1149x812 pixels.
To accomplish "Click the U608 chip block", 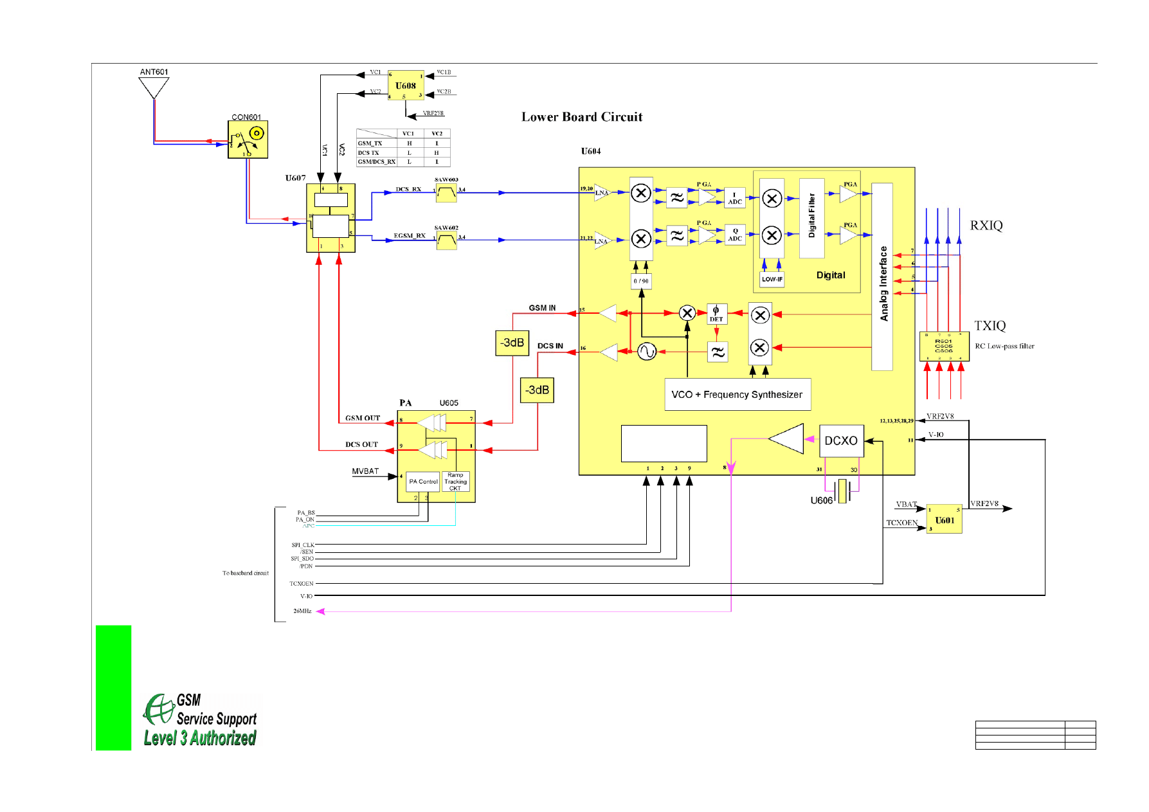I will (406, 86).
